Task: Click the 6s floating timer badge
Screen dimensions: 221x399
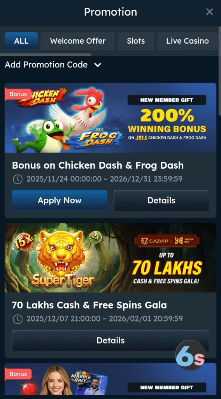Action: (x=190, y=355)
